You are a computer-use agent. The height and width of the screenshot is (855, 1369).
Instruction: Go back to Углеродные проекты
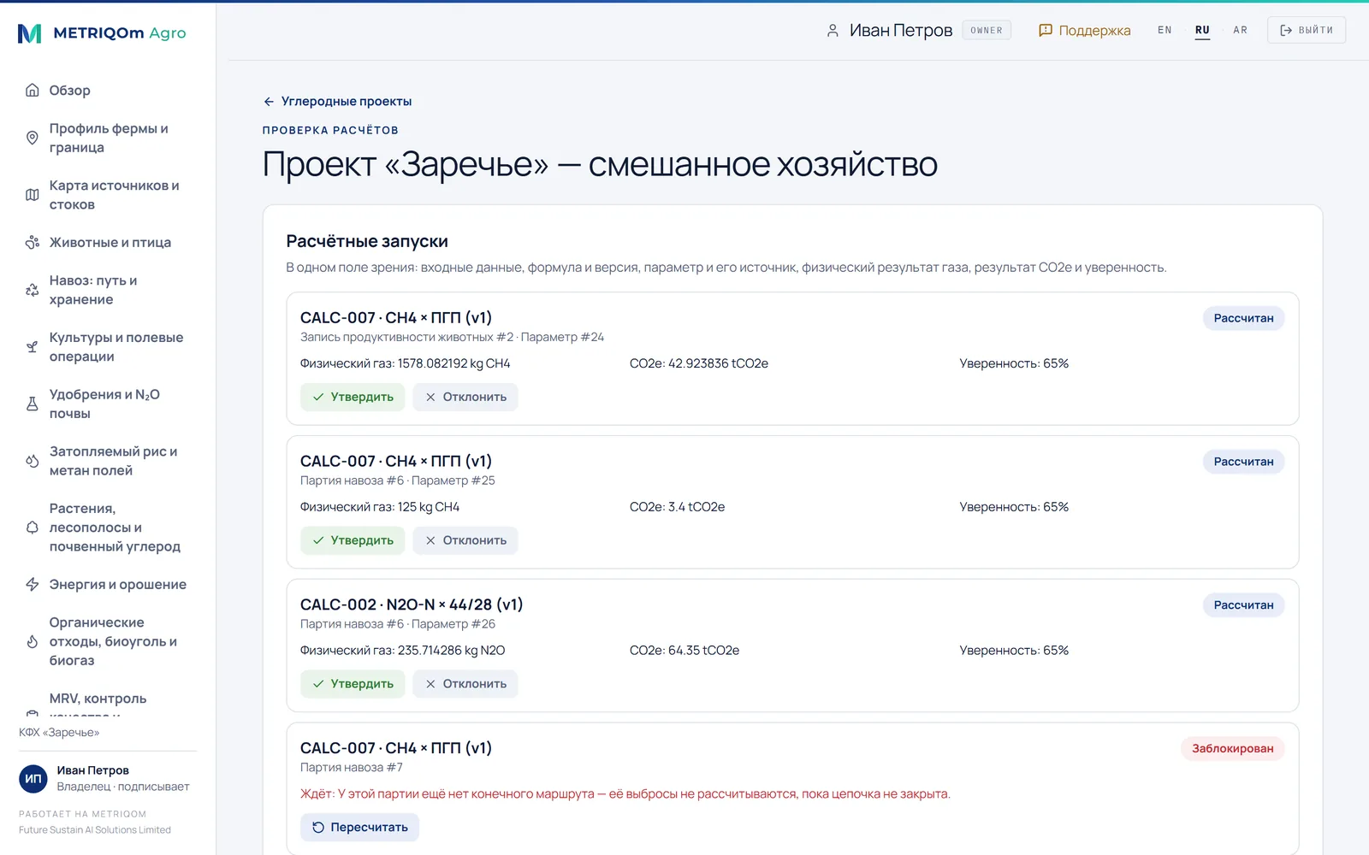click(337, 102)
